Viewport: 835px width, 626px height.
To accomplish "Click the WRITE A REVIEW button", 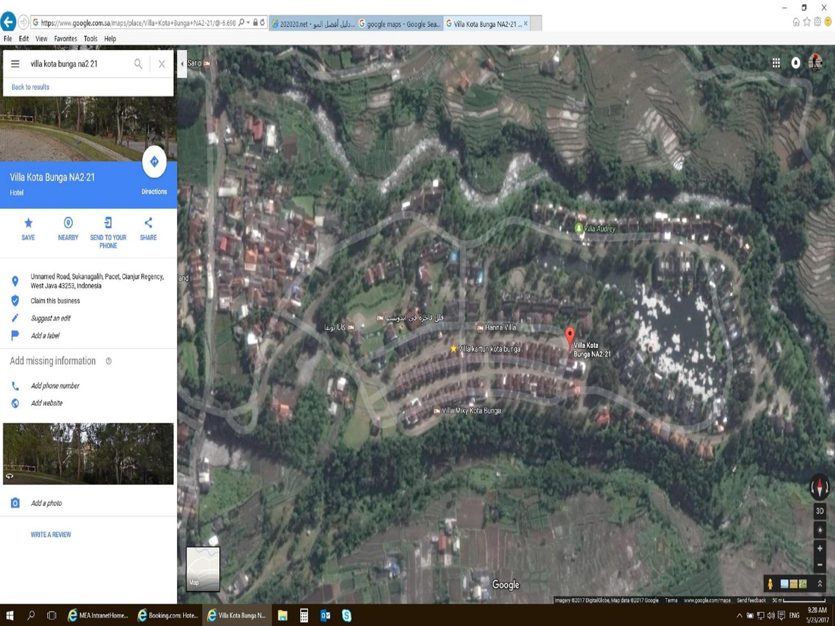I will pyautogui.click(x=51, y=535).
